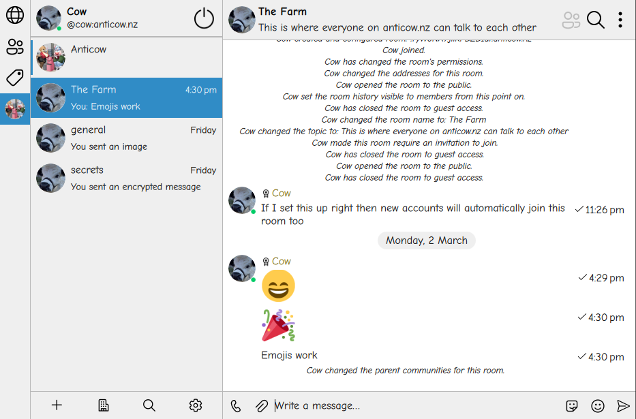The height and width of the screenshot is (419, 636).
Task: Open the sticker picker icon
Action: point(572,405)
